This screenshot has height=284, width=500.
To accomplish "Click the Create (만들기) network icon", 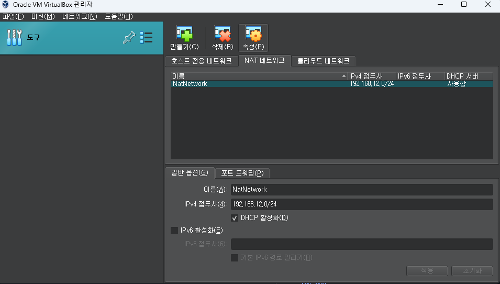I will pyautogui.click(x=184, y=34).
